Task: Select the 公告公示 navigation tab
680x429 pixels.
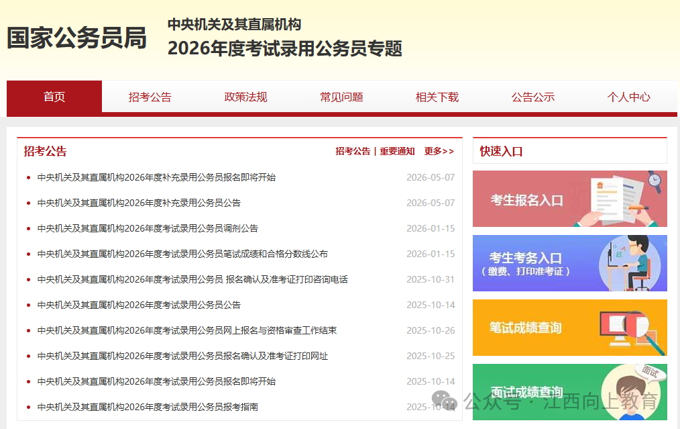Action: tap(533, 97)
